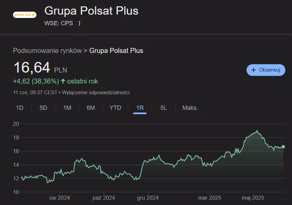Open the Wyłączenie odpowiedzialności disclaimer link
Image resolution: width=292 pixels, height=205 pixels.
tap(96, 93)
